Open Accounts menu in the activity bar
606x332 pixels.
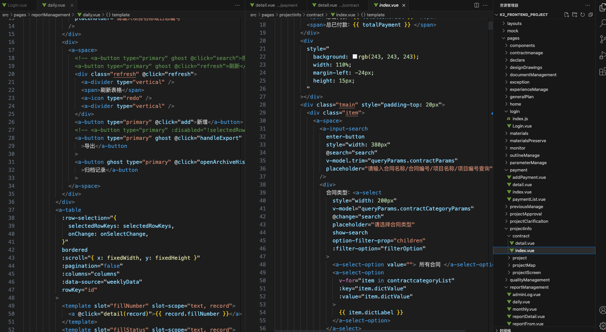click(x=602, y=310)
